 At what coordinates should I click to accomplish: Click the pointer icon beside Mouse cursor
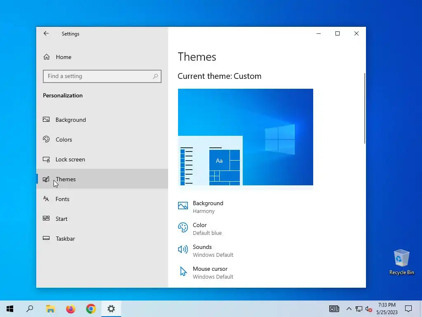pos(183,271)
